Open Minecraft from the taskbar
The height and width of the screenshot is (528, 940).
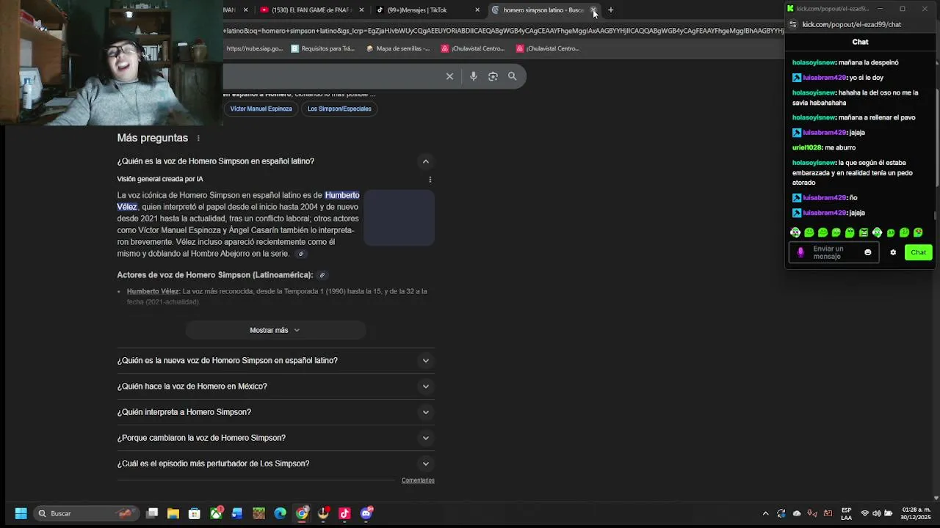258,513
